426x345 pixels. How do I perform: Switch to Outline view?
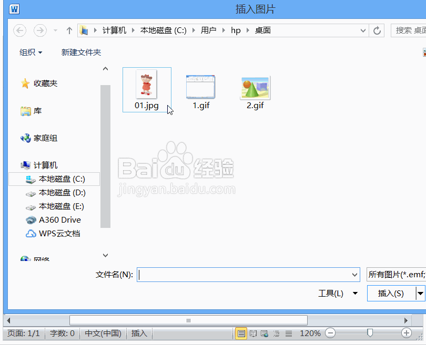click(x=277, y=333)
